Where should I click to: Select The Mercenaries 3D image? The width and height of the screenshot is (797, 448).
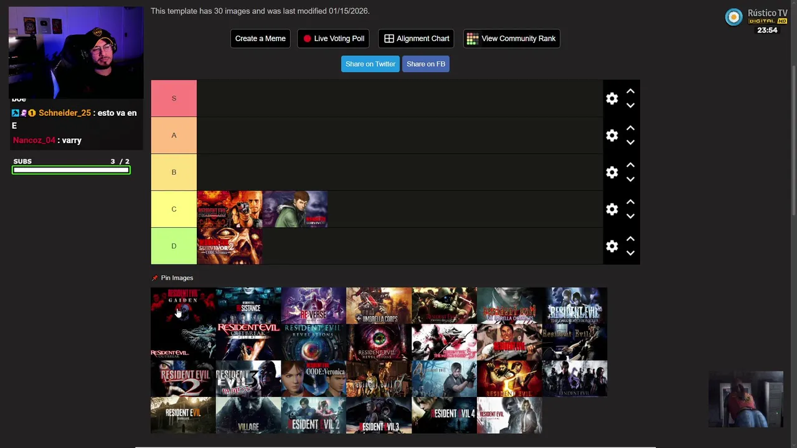(444, 342)
